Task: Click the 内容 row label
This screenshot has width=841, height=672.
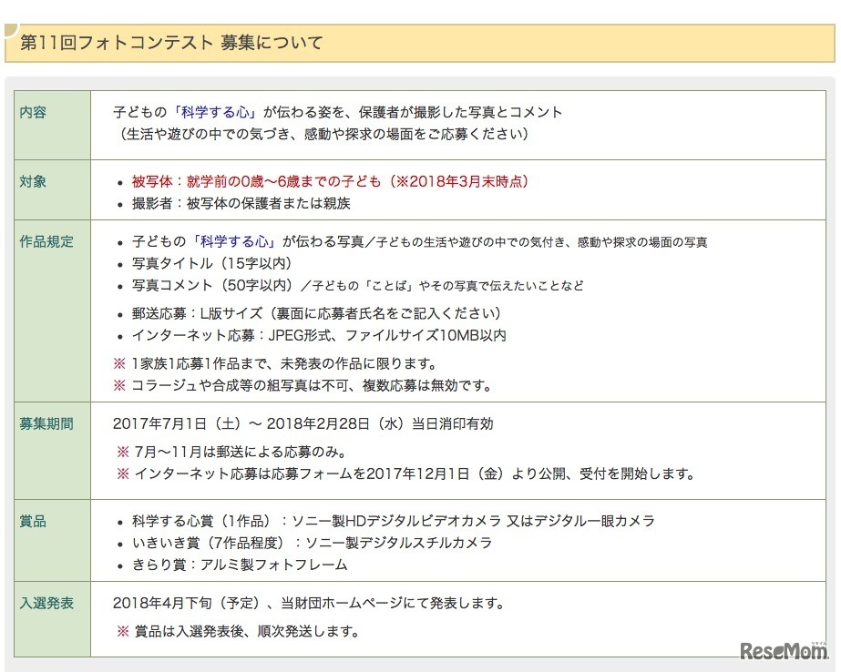Action: (x=33, y=112)
